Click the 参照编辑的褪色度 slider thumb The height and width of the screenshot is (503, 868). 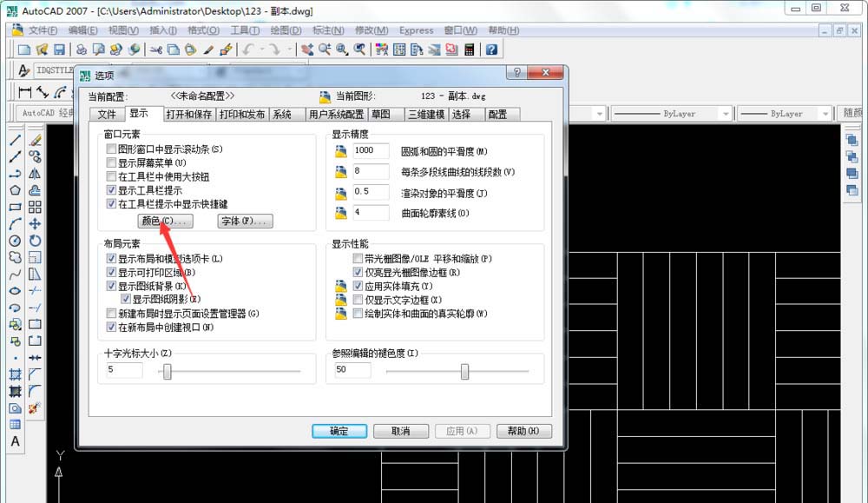tap(464, 372)
